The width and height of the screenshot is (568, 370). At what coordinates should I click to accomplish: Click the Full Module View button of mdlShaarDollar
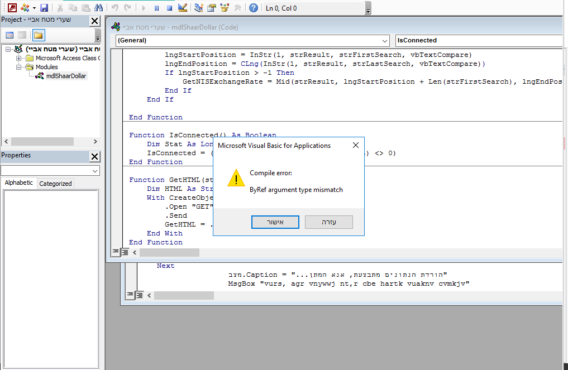(x=125, y=252)
